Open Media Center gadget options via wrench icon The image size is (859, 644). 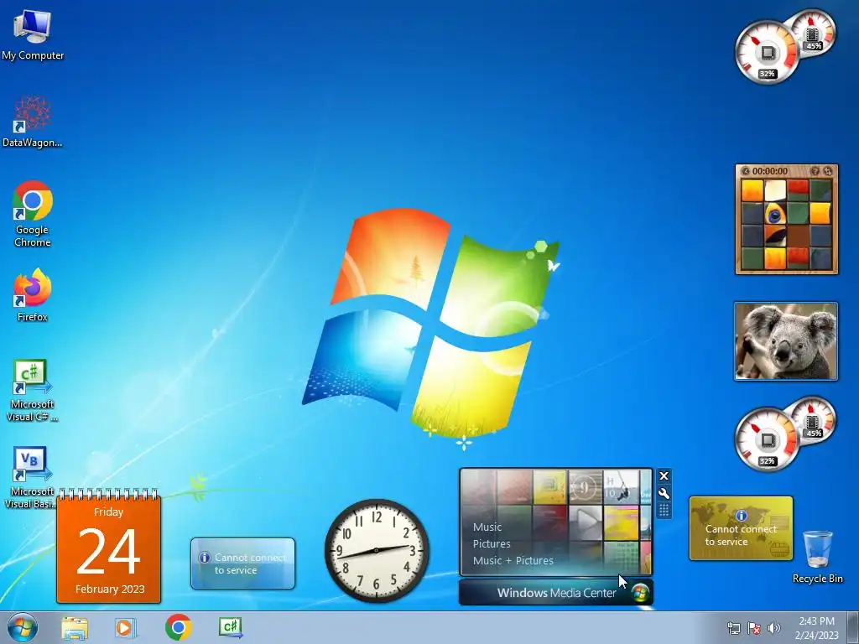click(x=664, y=493)
